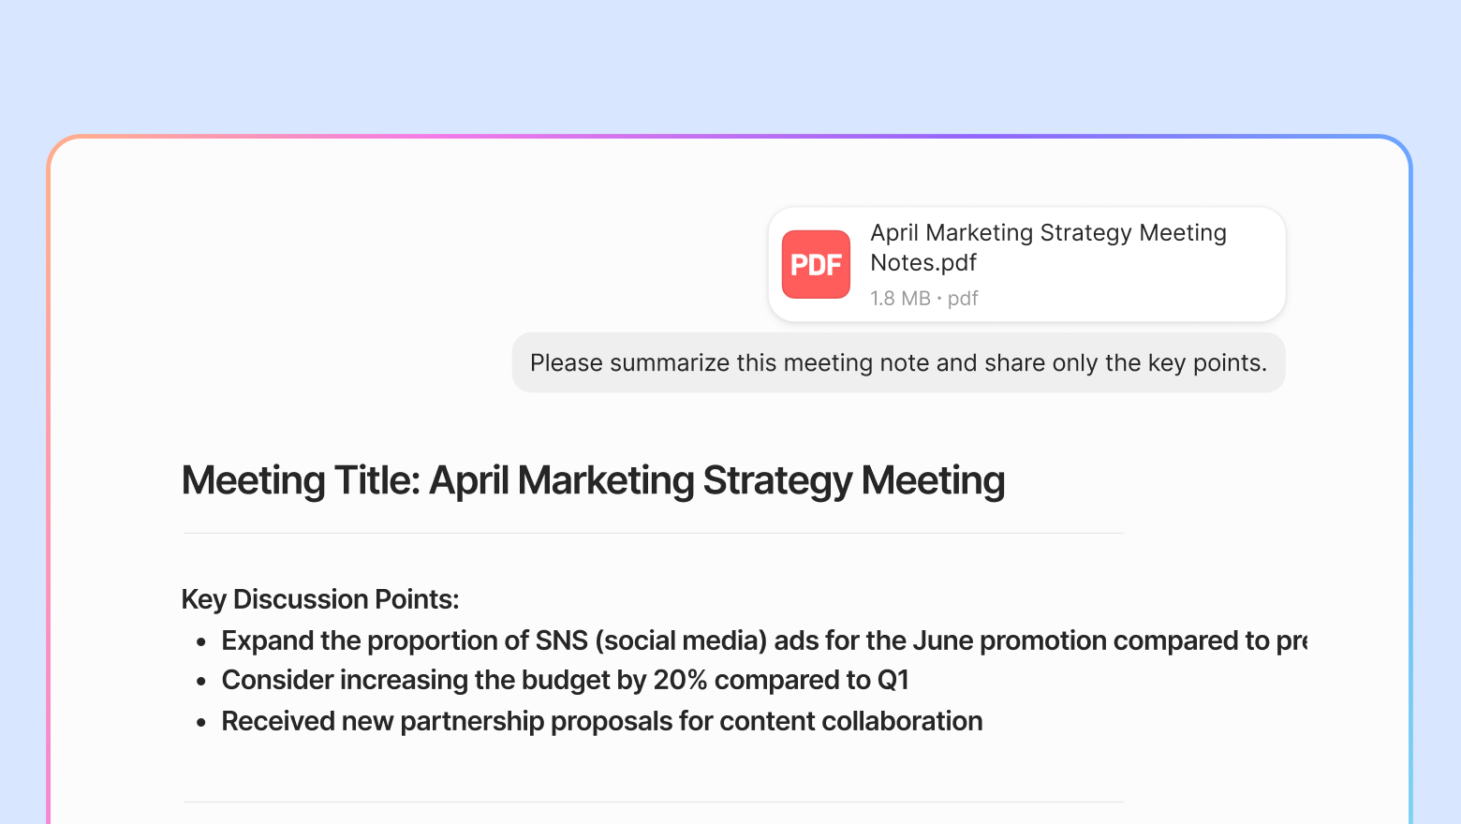Click the divider line below the bullet list
The image size is (1461, 824).
point(653,802)
